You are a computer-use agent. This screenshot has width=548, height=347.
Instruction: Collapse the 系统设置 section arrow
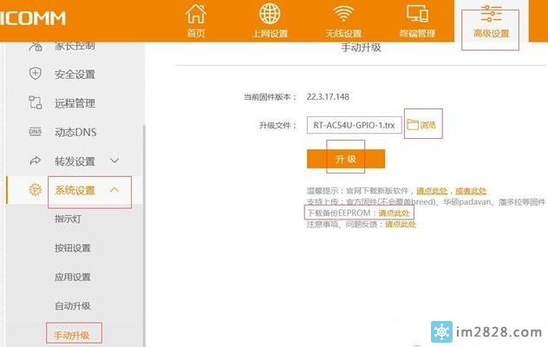click(114, 190)
